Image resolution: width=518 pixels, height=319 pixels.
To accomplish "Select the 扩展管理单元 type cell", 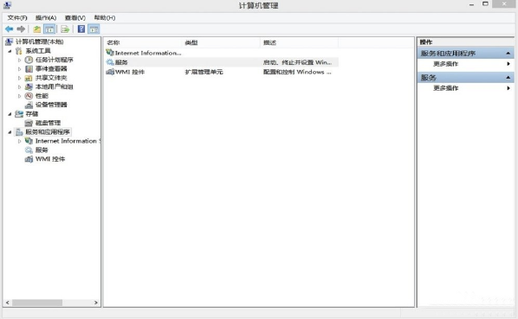I will 204,72.
